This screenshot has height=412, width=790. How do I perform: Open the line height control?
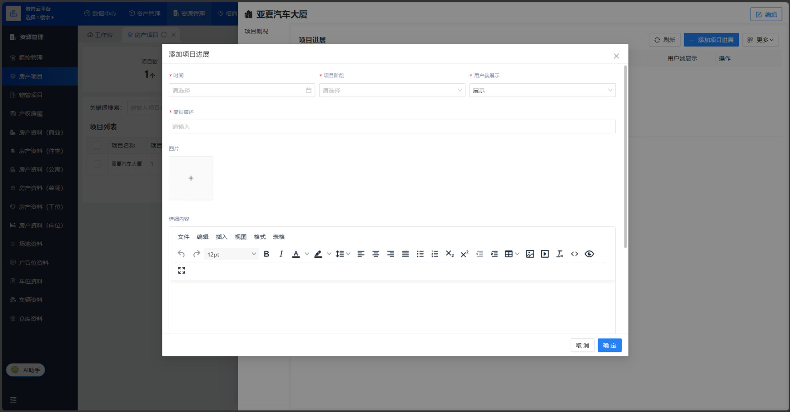pyautogui.click(x=343, y=254)
